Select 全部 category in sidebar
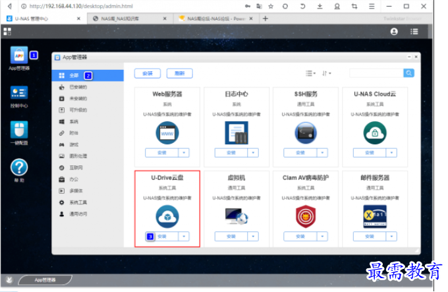Viewport: 448px width, 292px height. 88,75
